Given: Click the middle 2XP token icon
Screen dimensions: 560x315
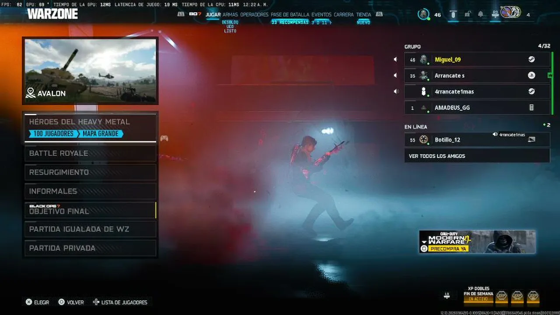Looking at the screenshot, I should click(x=517, y=297).
